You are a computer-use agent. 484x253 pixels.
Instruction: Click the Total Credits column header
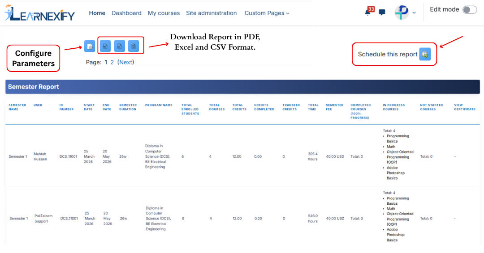tap(239, 107)
